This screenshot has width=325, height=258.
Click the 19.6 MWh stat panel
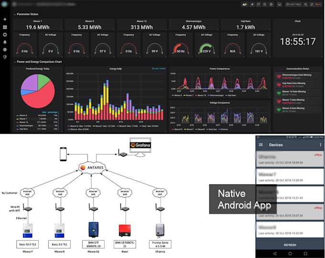click(38, 25)
